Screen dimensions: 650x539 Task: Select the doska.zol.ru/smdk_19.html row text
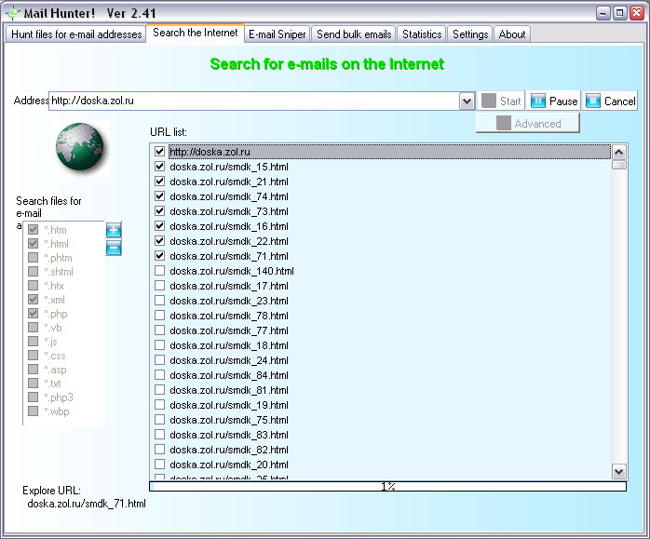tap(229, 405)
